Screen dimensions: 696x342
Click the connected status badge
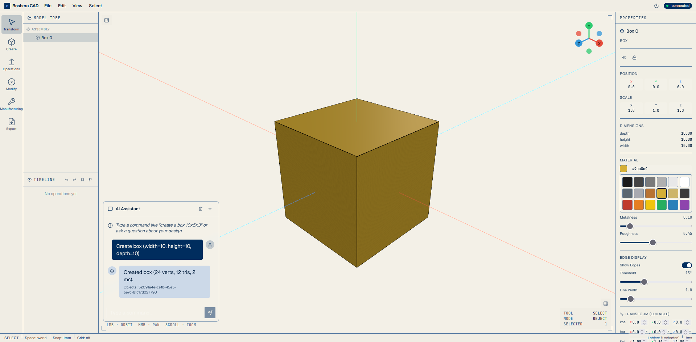(x=678, y=6)
